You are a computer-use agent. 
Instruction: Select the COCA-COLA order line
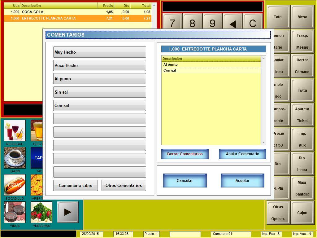point(77,12)
